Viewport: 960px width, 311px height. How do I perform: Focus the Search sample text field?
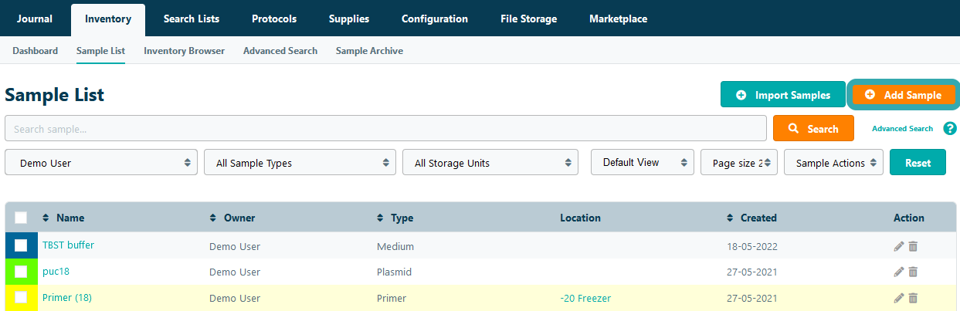point(385,129)
